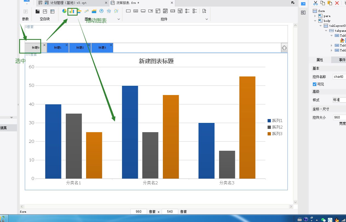This screenshot has height=222, width=346.
Task: Pick the radio button group widget icon
Action: click(x=188, y=11)
